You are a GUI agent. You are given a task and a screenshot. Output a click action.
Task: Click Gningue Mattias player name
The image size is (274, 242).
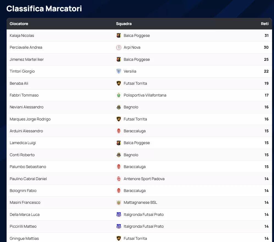pos(24,238)
